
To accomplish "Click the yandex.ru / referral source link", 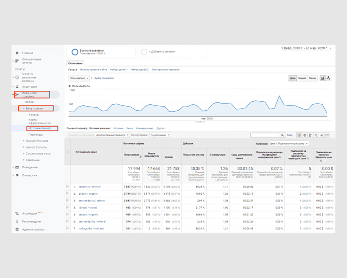I will tap(89, 187).
